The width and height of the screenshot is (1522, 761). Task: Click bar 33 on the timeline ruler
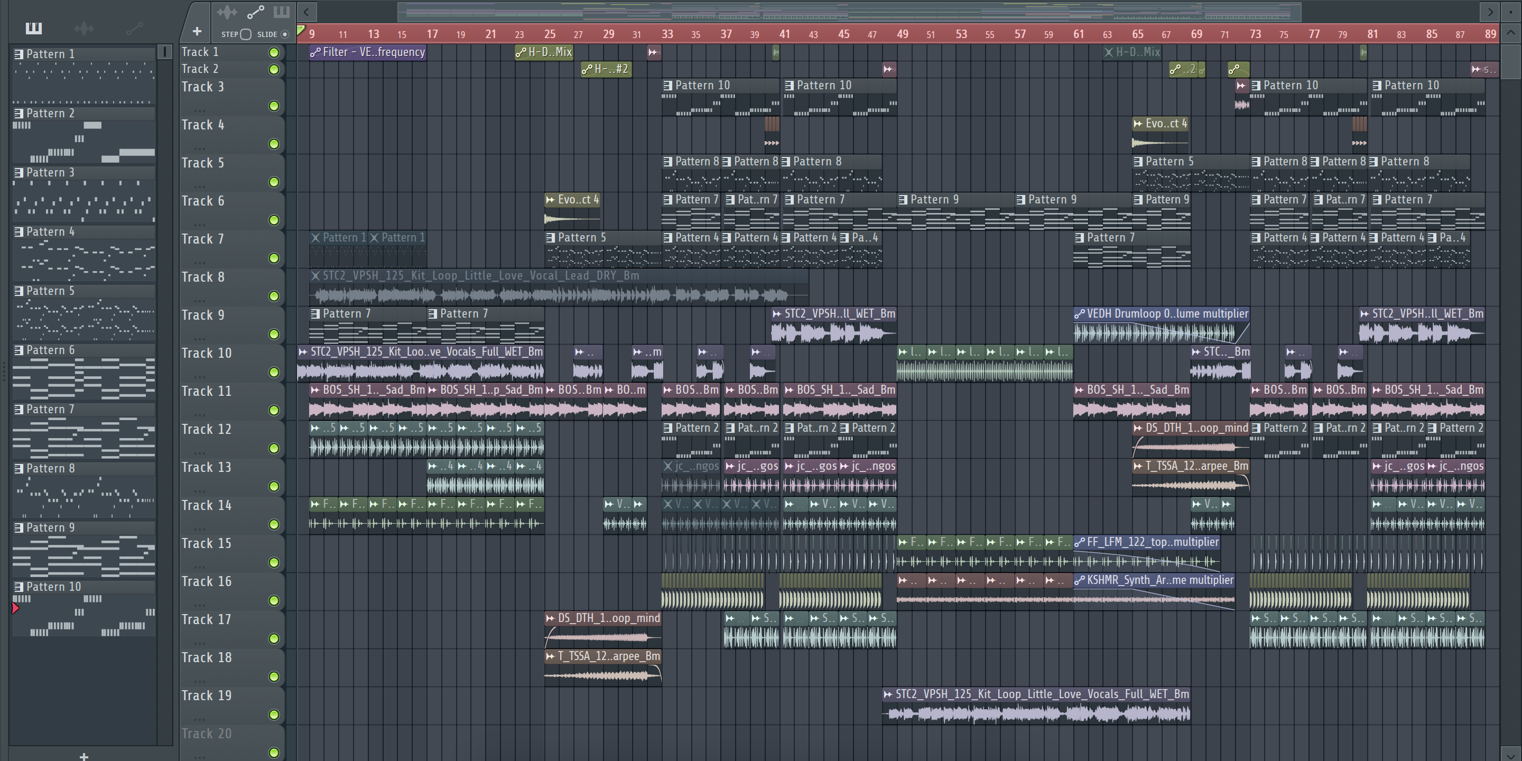point(667,34)
